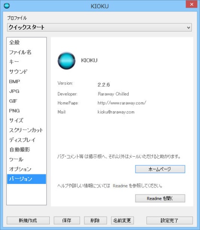Click the KIOKU title bar app icon
This screenshot has width=200, height=230.
click(7, 6)
